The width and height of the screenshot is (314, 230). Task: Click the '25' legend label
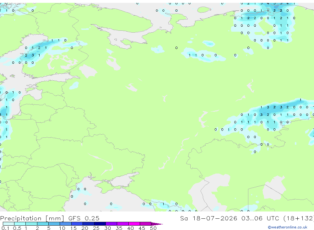coord(96,228)
